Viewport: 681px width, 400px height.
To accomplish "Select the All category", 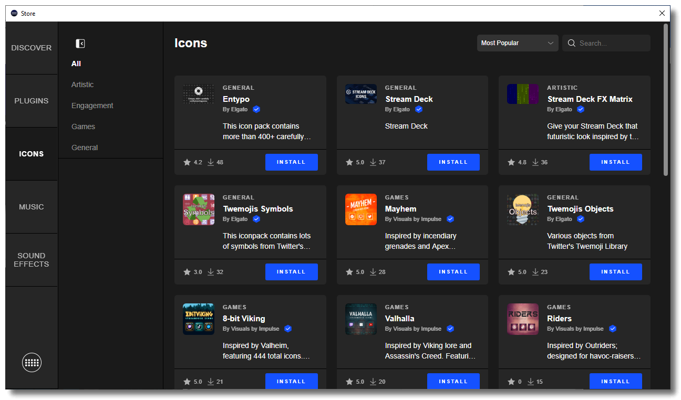I will pyautogui.click(x=76, y=64).
